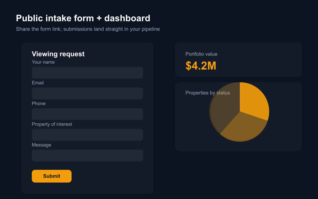Click the Properties by status title
Image resolution: width=318 pixels, height=199 pixels.
[x=208, y=93]
